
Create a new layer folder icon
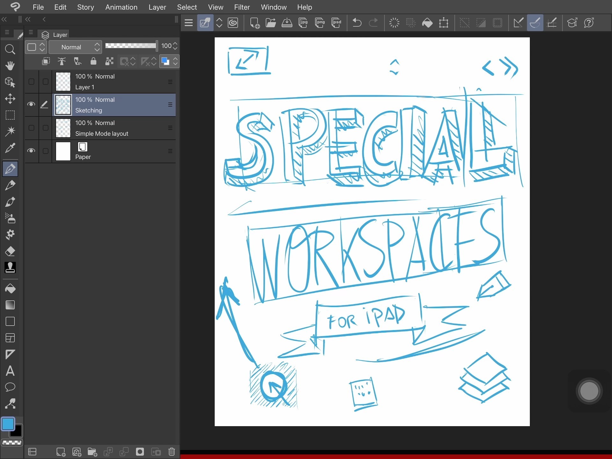point(92,452)
